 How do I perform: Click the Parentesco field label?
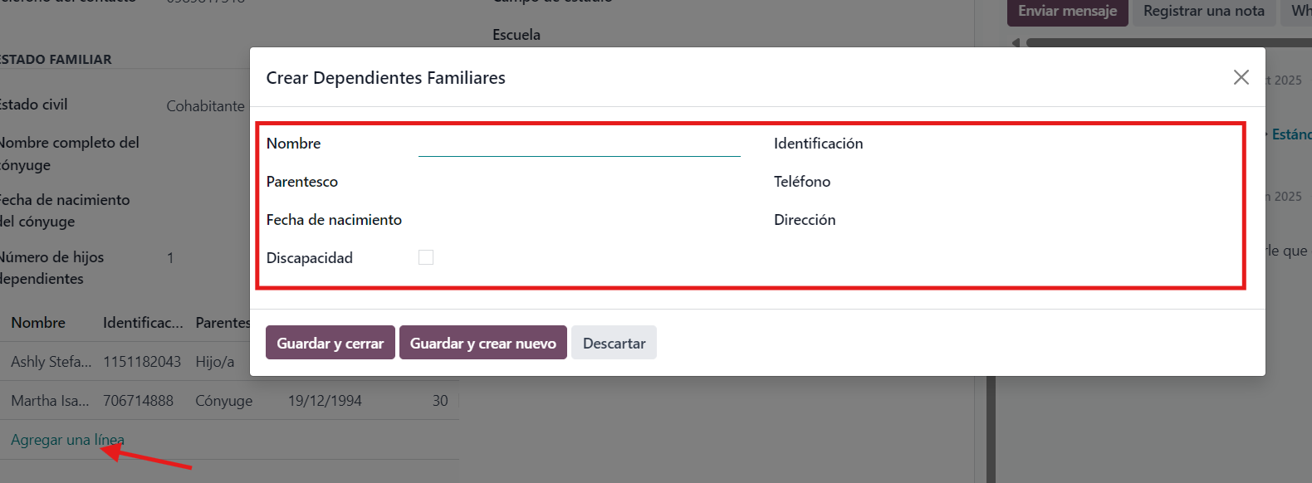coord(302,182)
